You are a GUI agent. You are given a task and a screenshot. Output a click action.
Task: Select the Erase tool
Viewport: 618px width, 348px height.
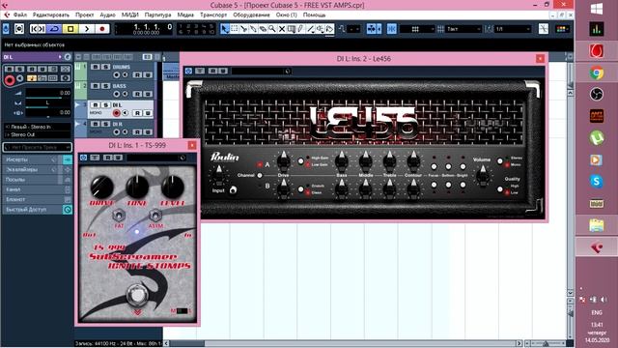pyautogui.click(x=263, y=29)
